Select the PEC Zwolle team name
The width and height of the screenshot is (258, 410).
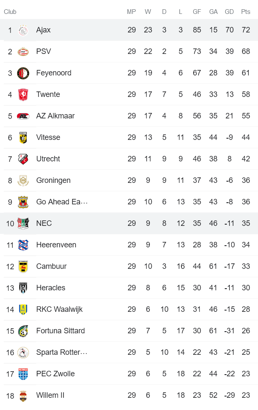point(56,374)
